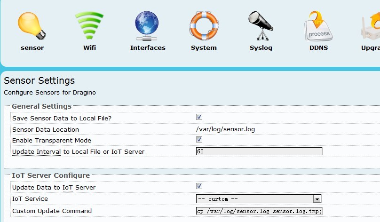Viewport: 380px width, 222px height.
Task: Click the Update Data to IoT Server label
Action: pos(54,187)
